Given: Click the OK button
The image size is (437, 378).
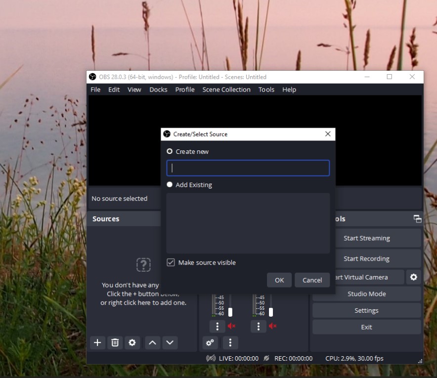Looking at the screenshot, I should 279,280.
